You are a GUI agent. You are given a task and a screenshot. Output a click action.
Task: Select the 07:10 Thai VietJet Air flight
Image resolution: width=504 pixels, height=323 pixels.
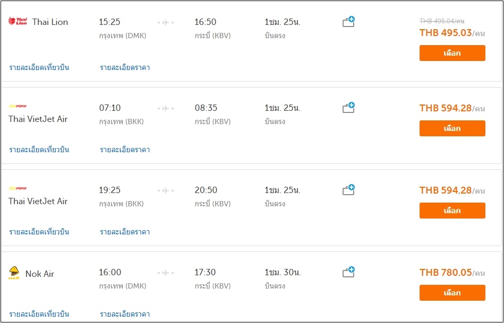(x=452, y=128)
